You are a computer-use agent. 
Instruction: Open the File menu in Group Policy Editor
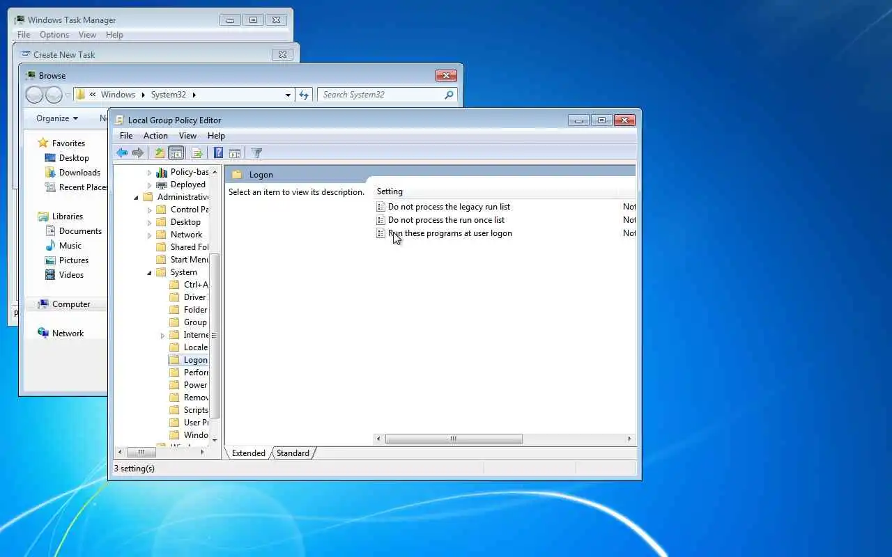click(126, 136)
